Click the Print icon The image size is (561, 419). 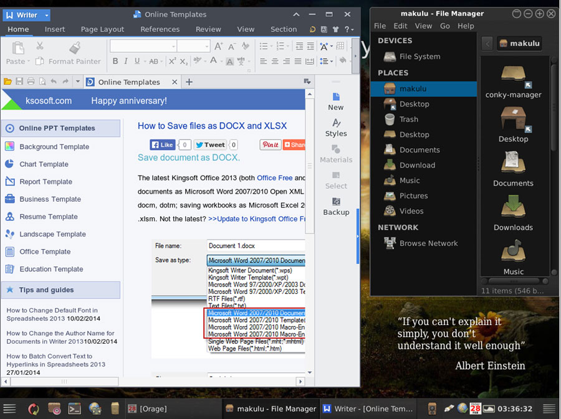pyautogui.click(x=31, y=82)
